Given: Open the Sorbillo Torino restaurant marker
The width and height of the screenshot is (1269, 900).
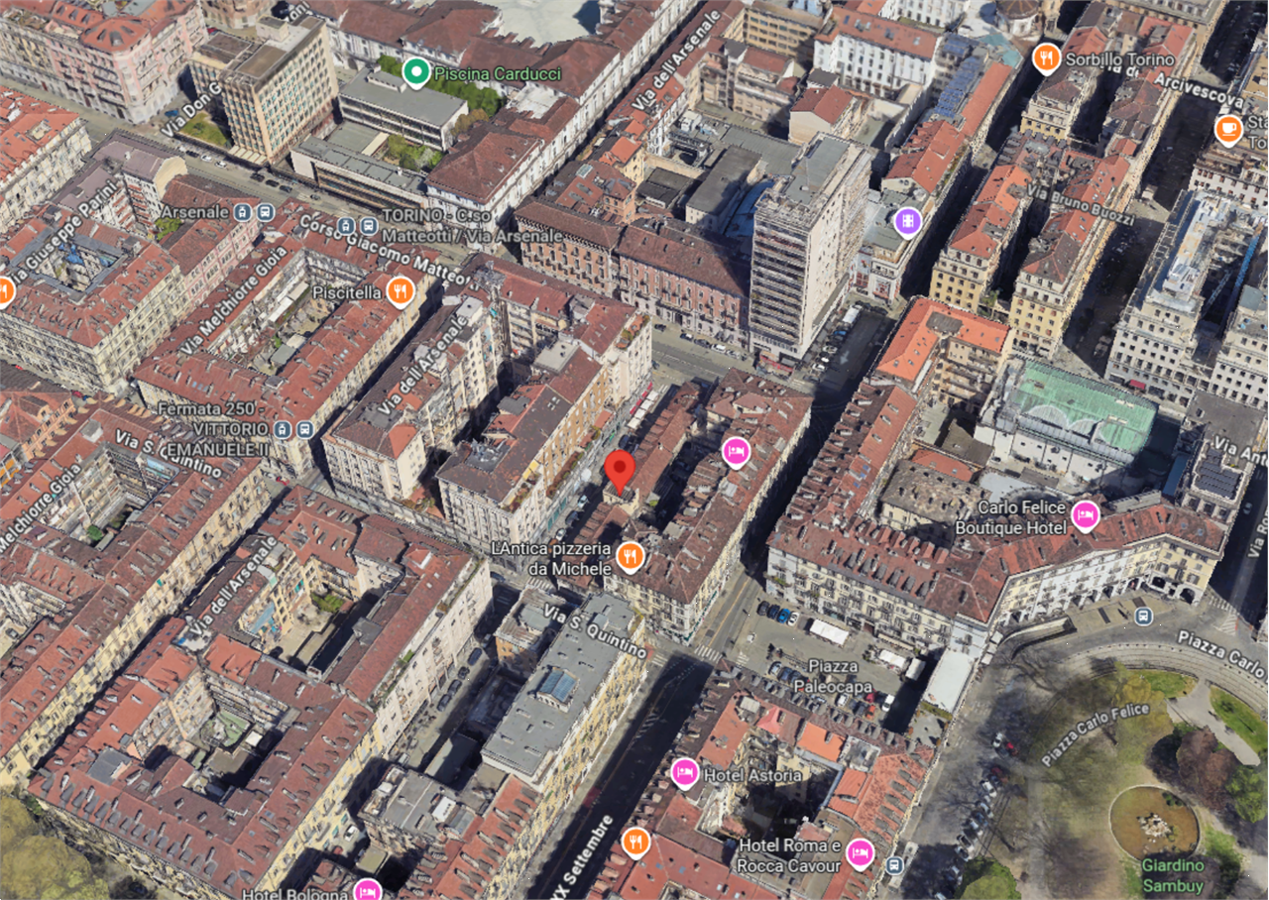Looking at the screenshot, I should pyautogui.click(x=1045, y=58).
